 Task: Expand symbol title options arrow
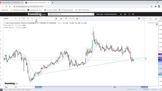coord(57,23)
